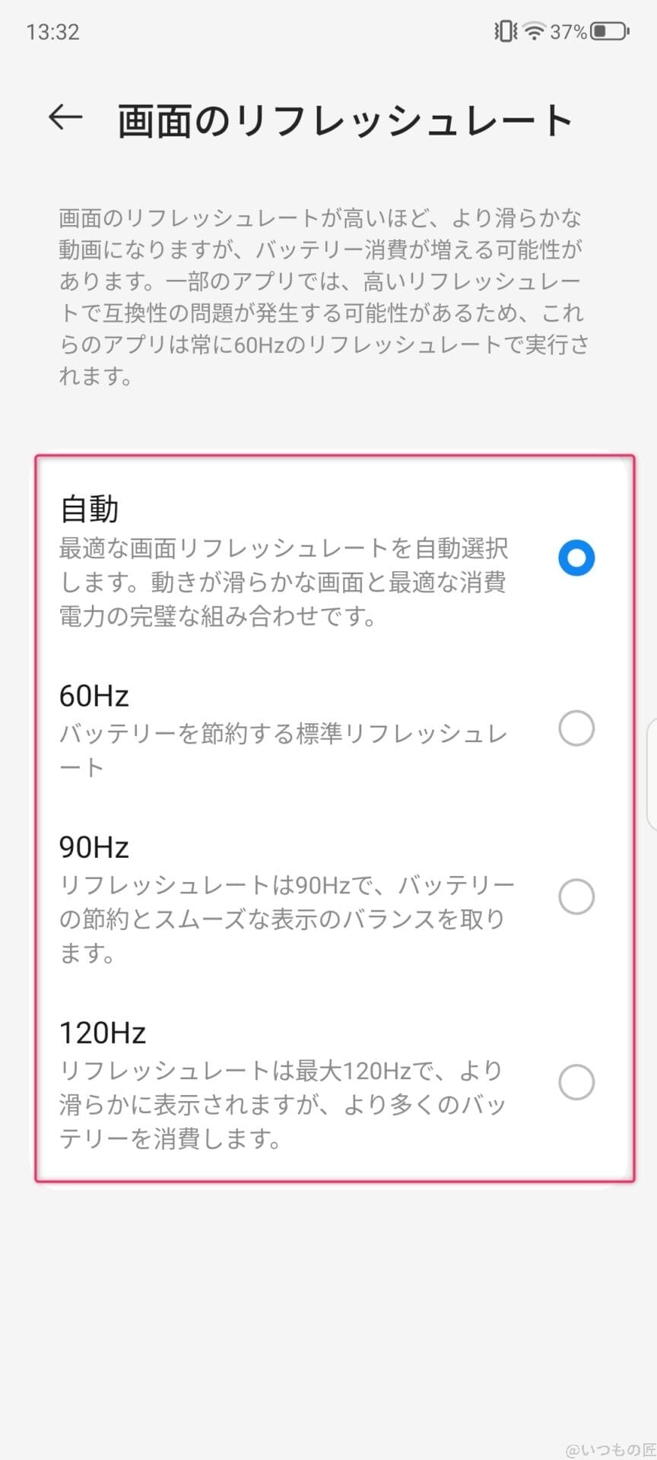The height and width of the screenshot is (1460, 657).
Task: Tap the 37% battery percentage text
Action: point(568,32)
